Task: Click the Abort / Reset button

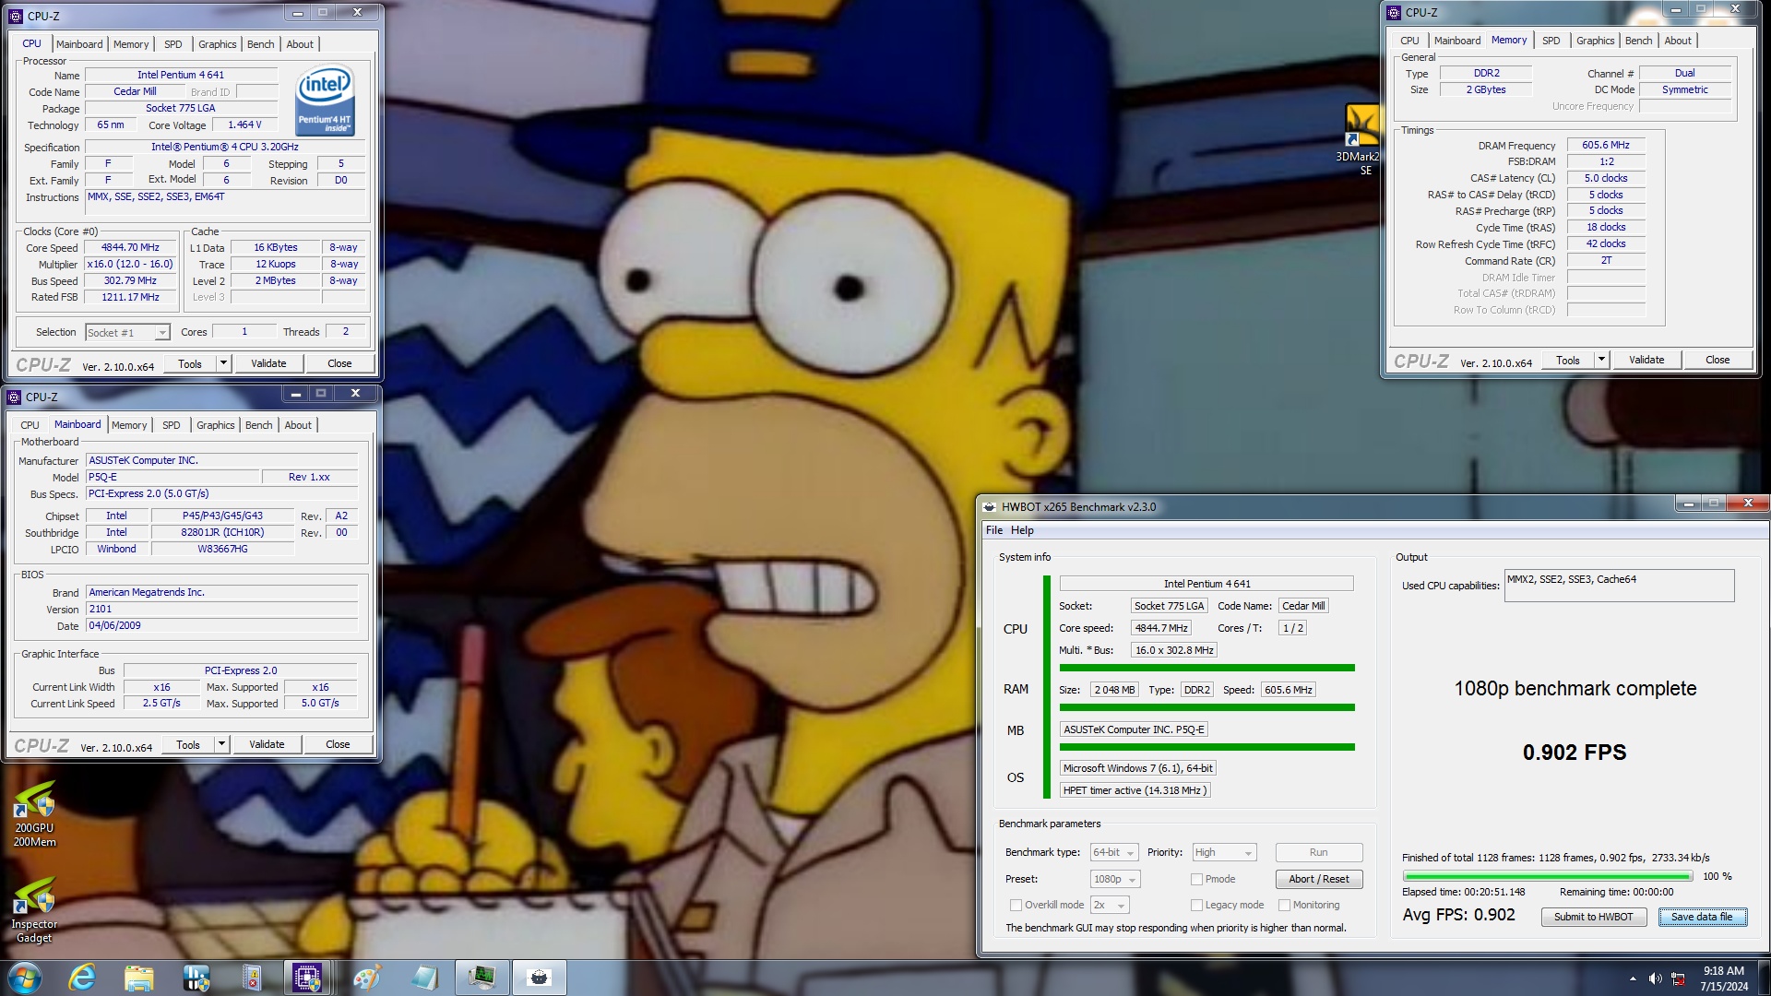Action: [x=1318, y=879]
